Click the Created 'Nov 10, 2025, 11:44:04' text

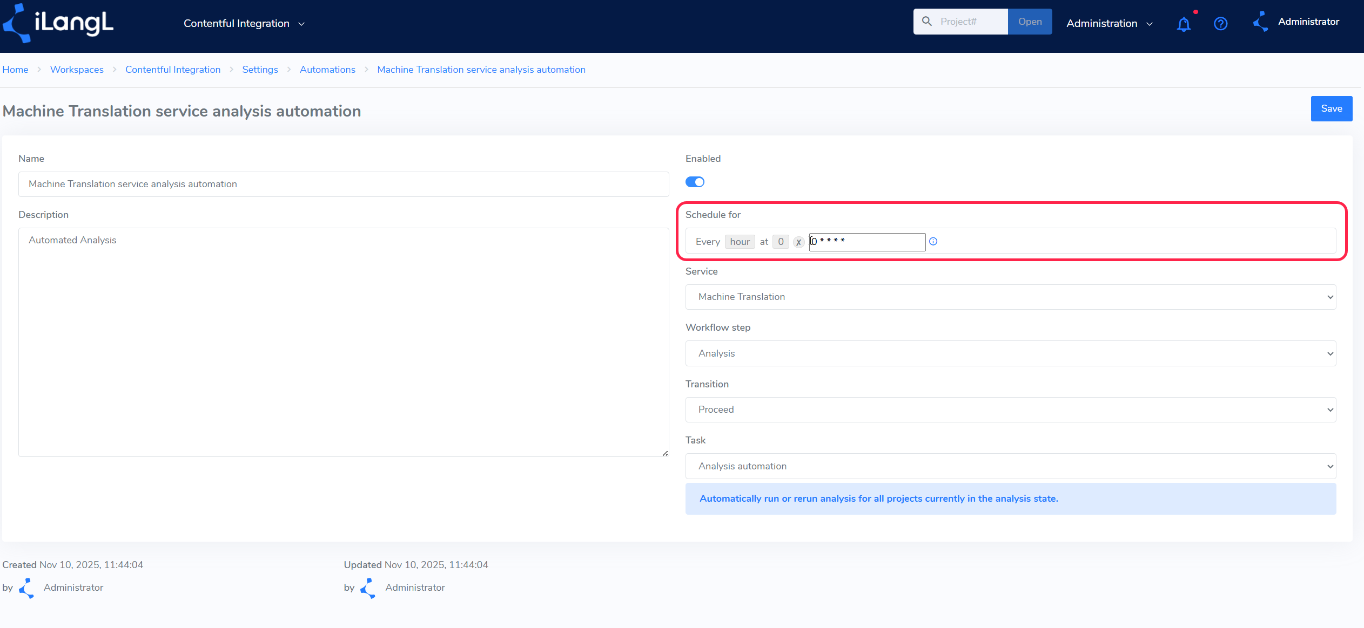click(91, 565)
